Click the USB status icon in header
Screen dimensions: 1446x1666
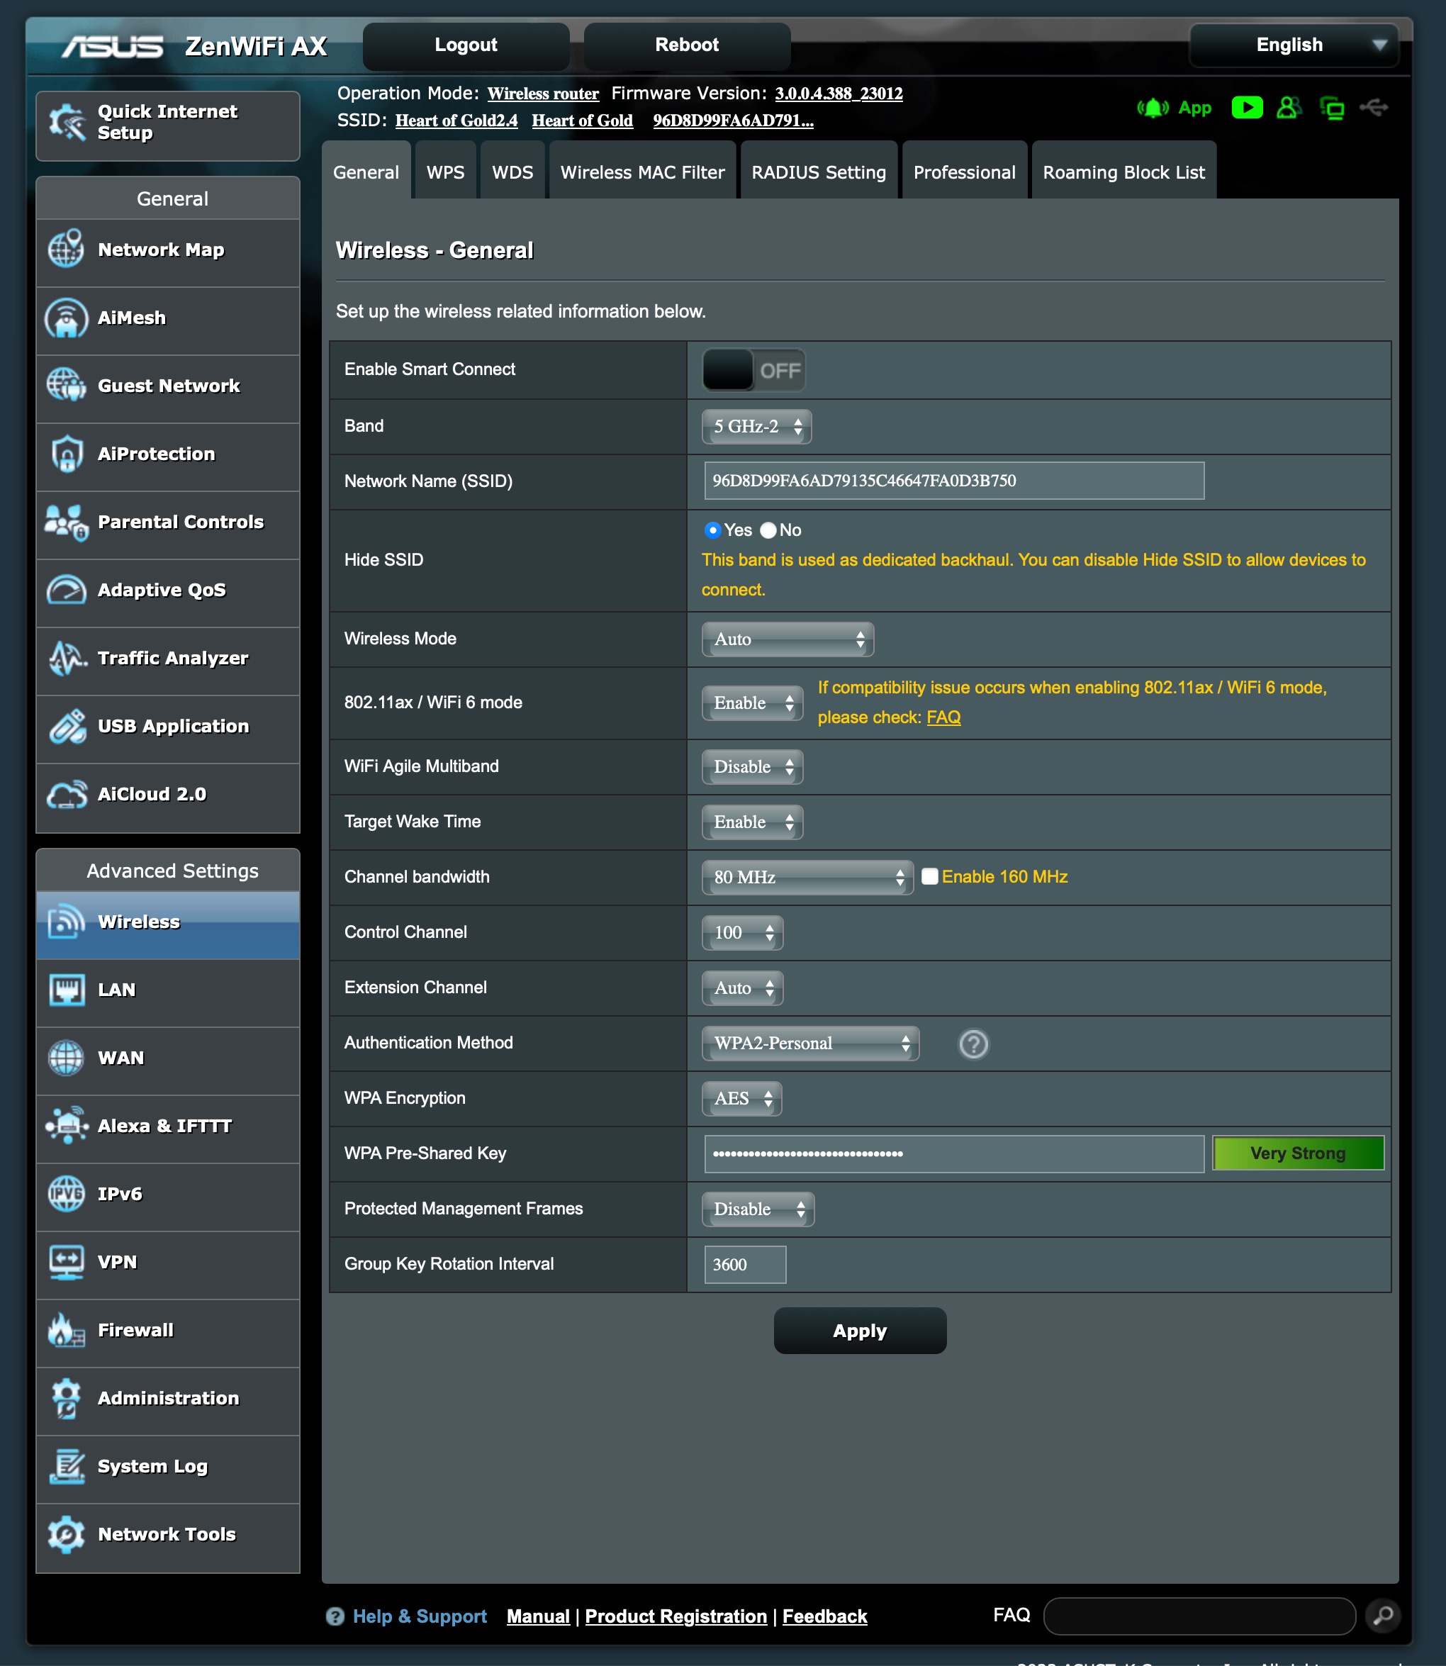[1374, 107]
